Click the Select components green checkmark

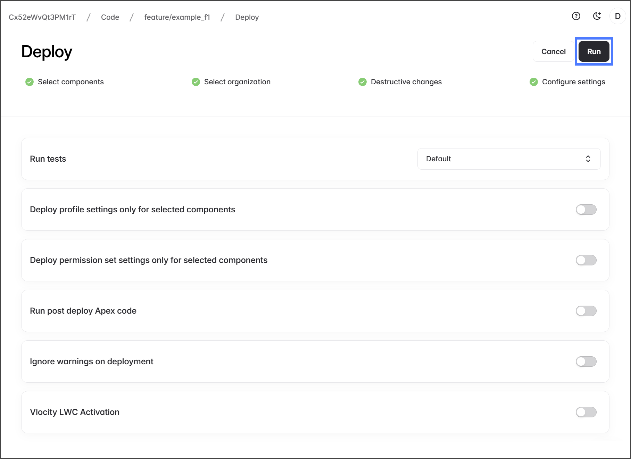(x=30, y=82)
